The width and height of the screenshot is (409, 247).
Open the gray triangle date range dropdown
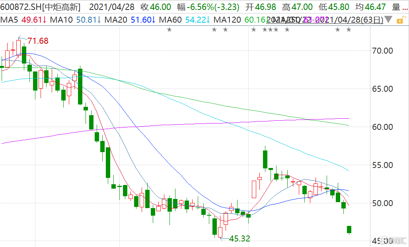click(x=388, y=19)
